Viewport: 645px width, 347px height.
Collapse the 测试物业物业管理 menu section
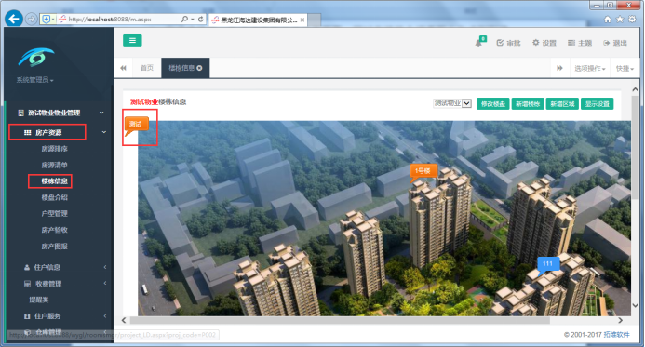coord(101,113)
